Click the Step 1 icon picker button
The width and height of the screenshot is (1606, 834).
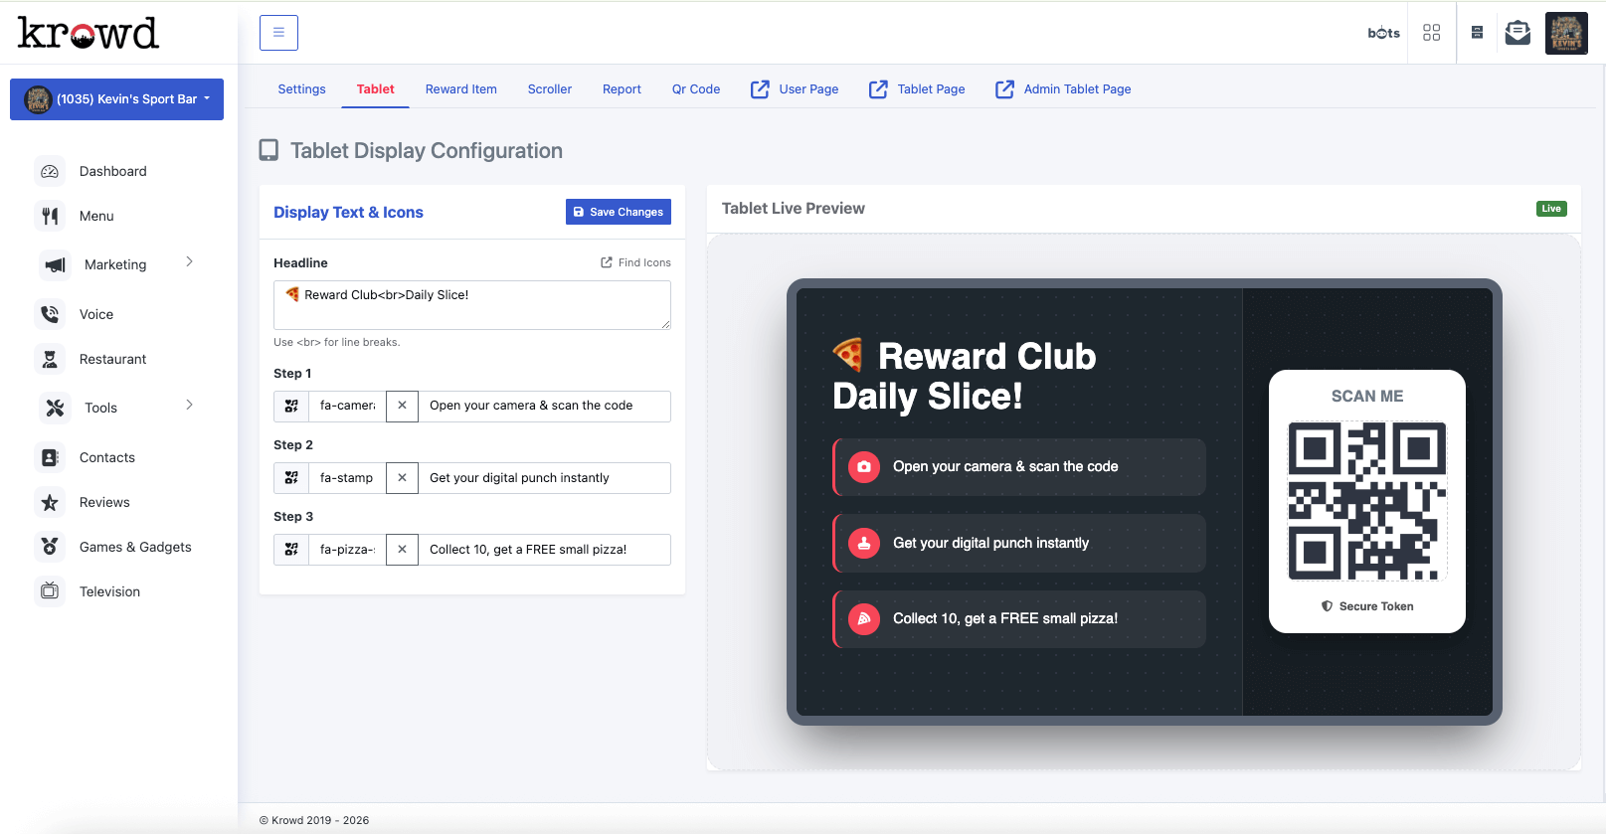291,406
